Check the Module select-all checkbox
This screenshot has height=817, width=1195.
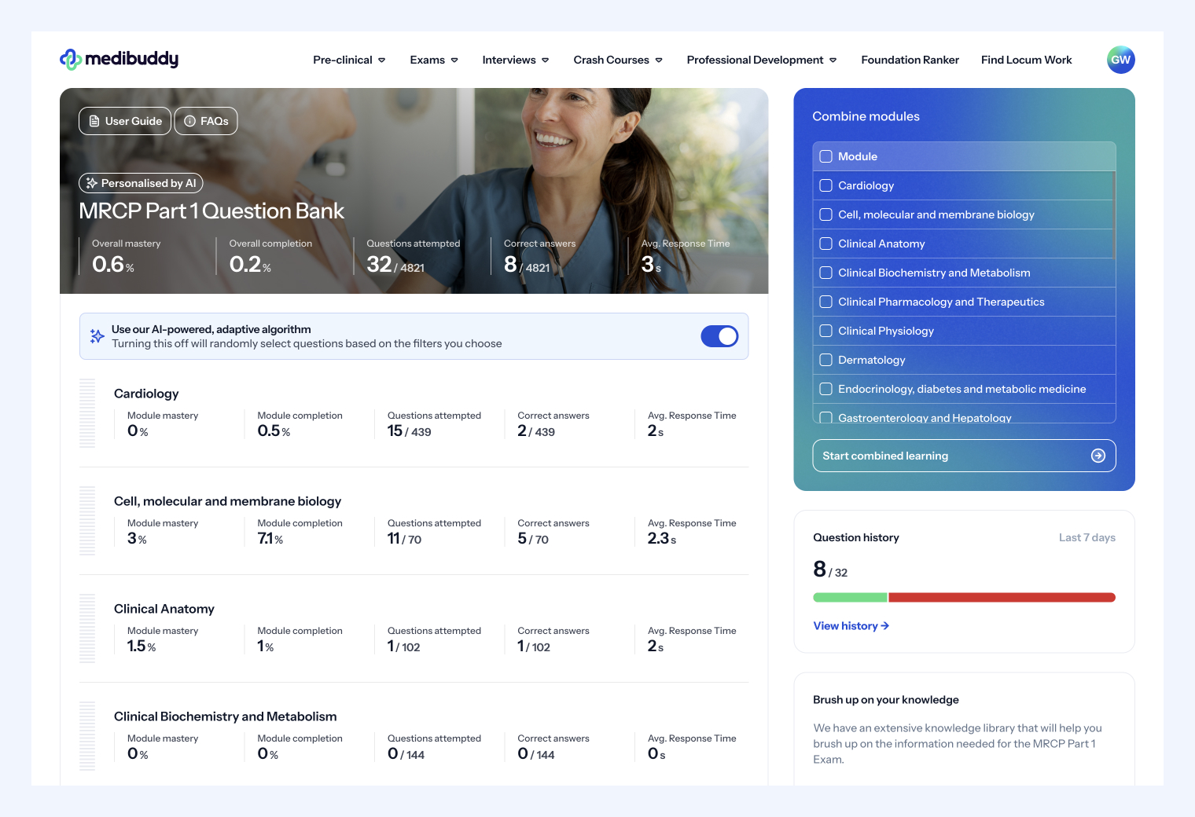click(x=826, y=156)
